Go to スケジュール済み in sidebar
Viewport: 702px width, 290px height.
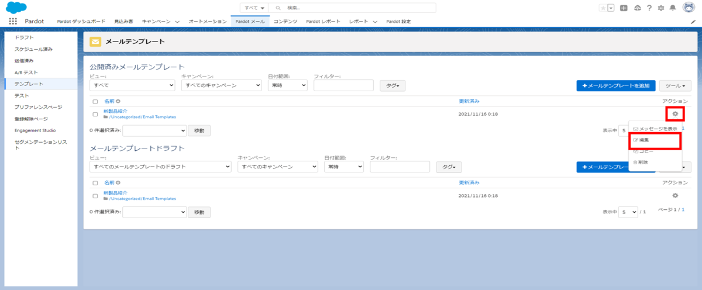[33, 49]
